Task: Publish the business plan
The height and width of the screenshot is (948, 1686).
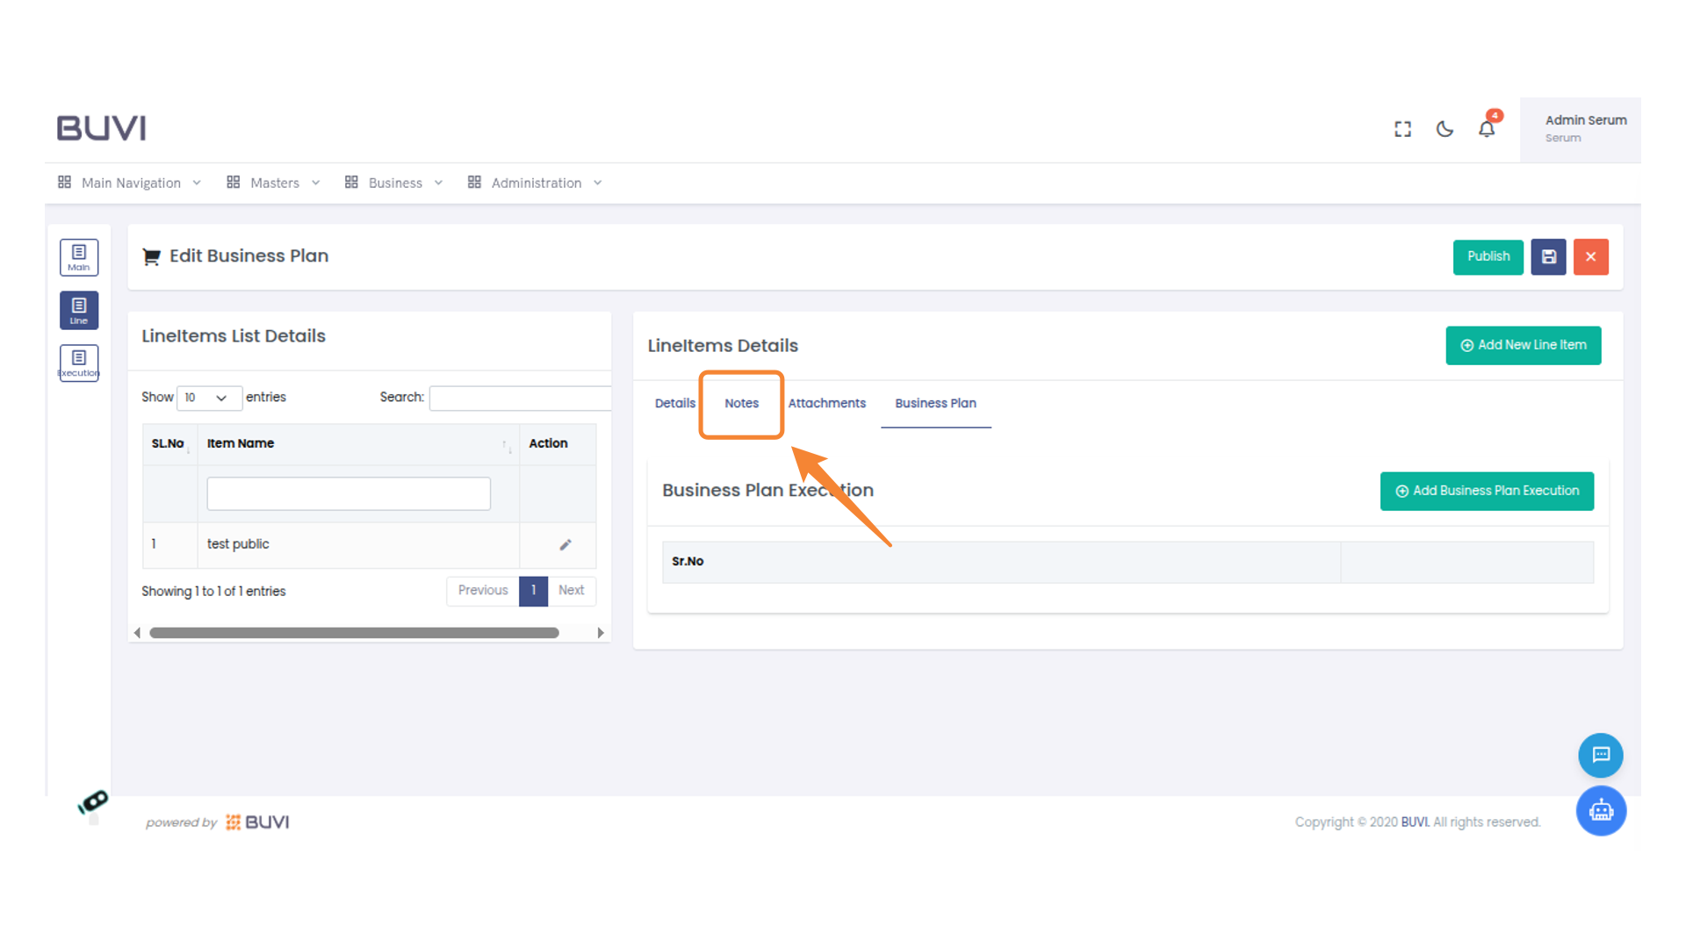Action: point(1488,256)
